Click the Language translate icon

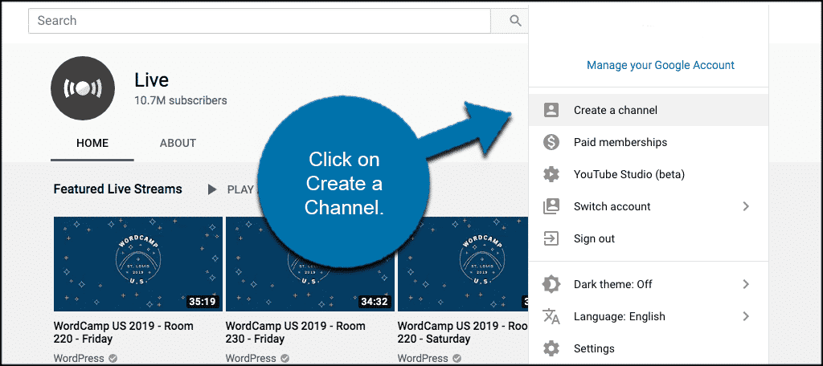pyautogui.click(x=551, y=316)
